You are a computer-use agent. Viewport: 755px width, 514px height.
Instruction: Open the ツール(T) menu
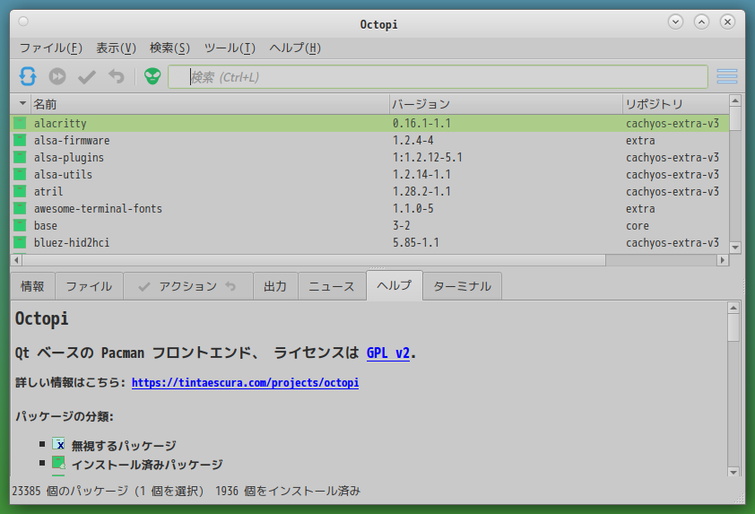coord(230,48)
